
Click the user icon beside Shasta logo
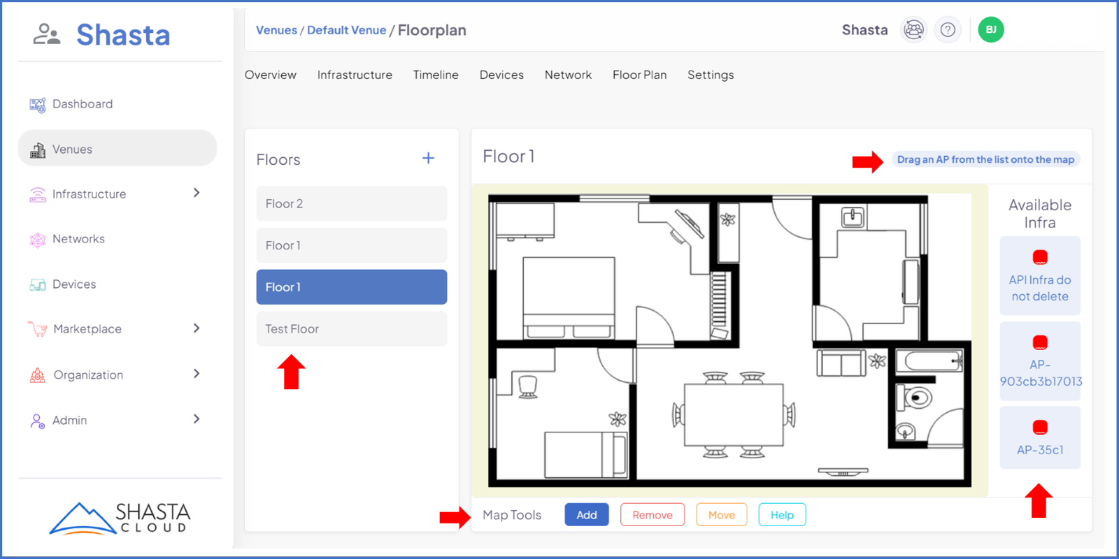click(46, 34)
